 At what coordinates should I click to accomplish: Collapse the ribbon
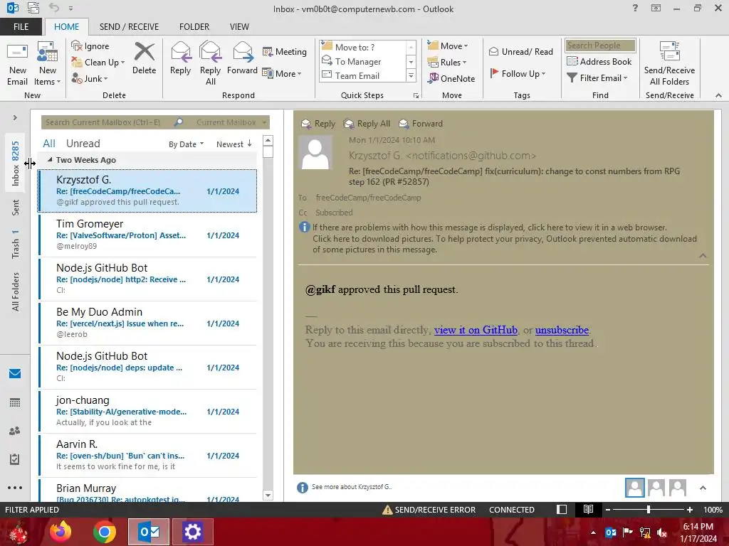(x=718, y=95)
